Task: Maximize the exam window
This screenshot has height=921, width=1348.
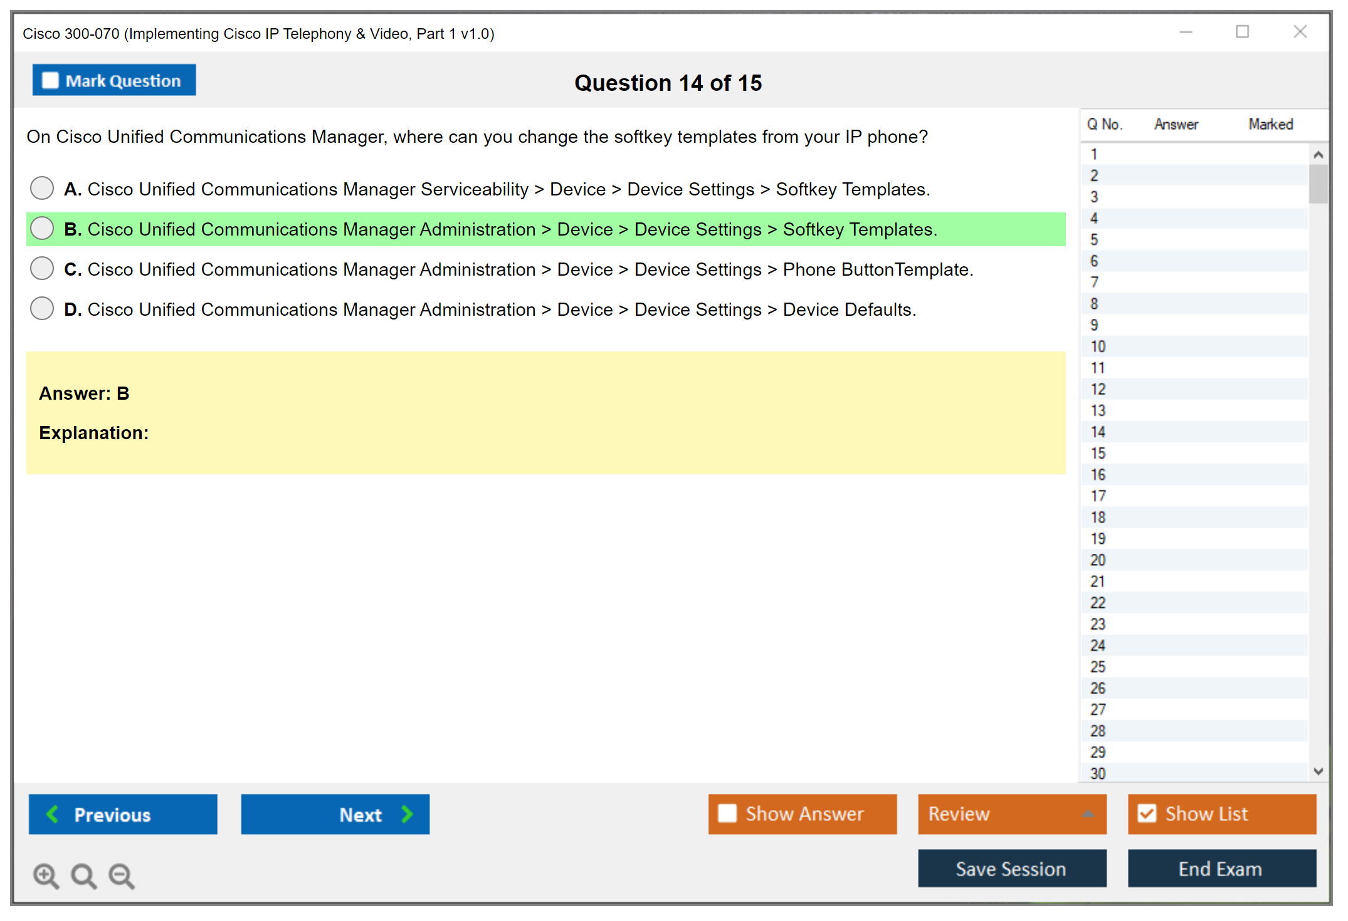Action: click(1242, 31)
